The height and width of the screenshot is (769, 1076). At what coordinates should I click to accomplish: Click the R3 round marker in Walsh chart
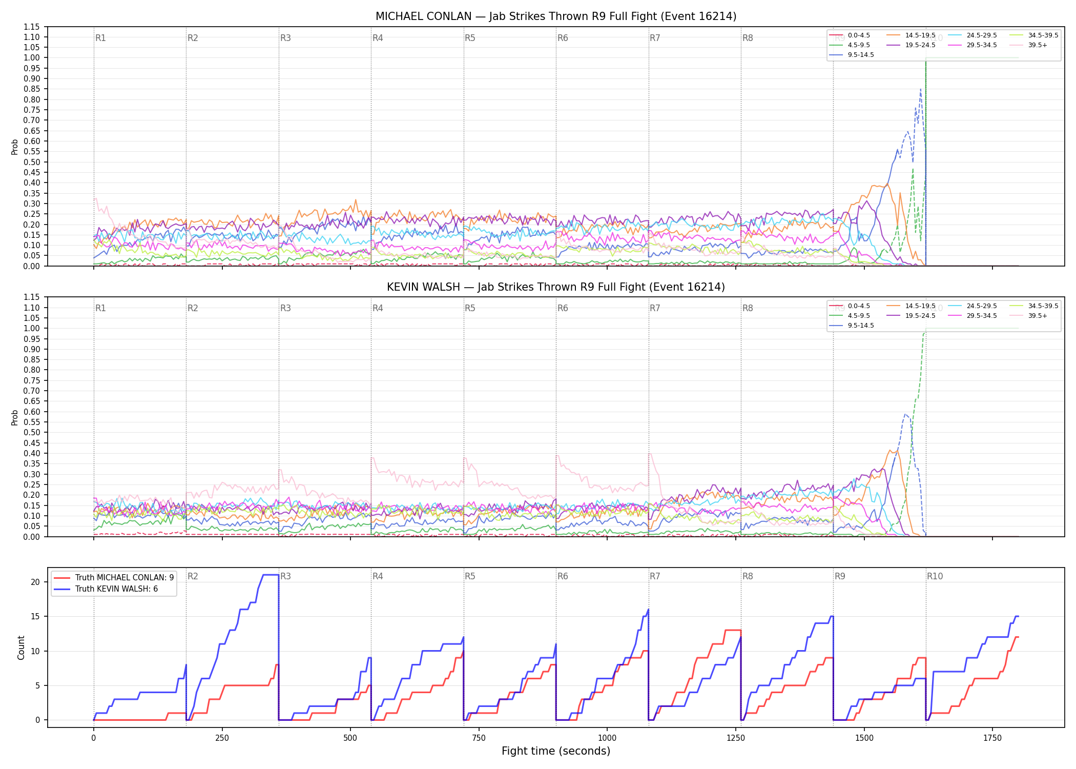pos(285,308)
